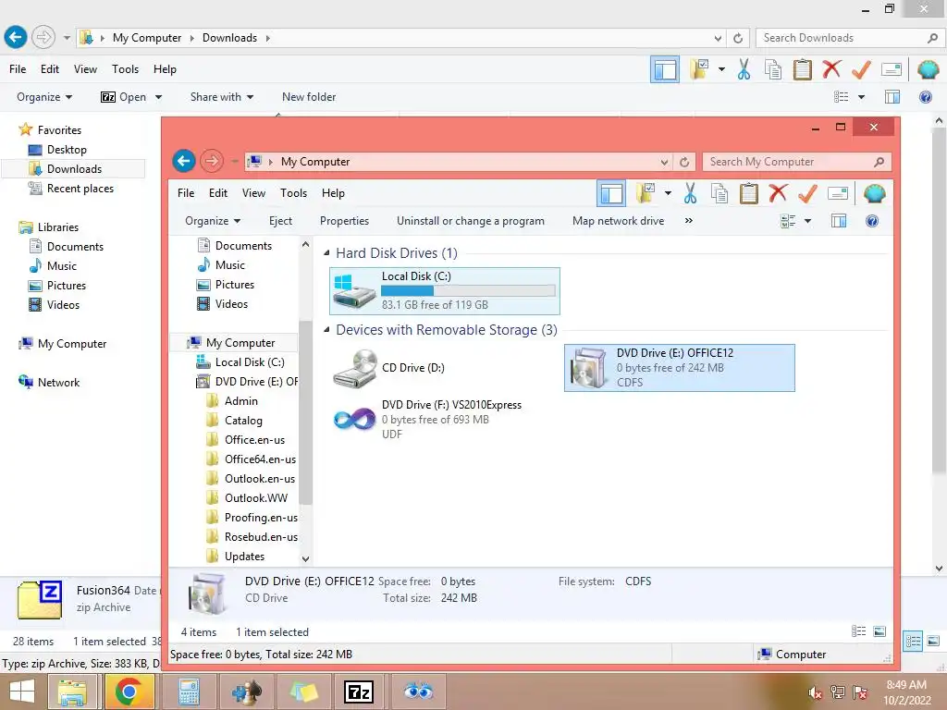Toggle preview pane icon in My Computer window
Screen dimensions: 947x710
[839, 221]
